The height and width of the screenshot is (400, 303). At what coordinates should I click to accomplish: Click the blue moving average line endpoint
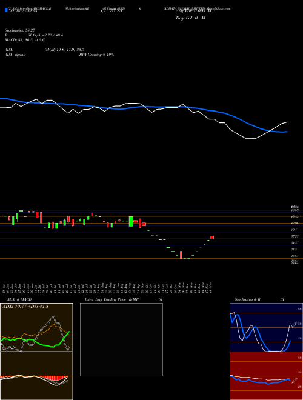pos(287,132)
